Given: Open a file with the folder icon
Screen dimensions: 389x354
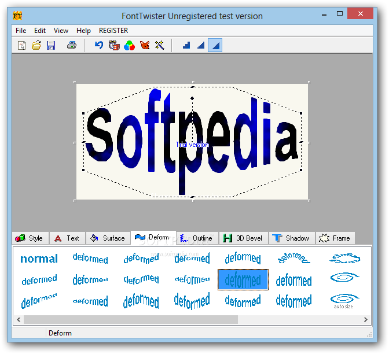Looking at the screenshot, I should (x=36, y=46).
